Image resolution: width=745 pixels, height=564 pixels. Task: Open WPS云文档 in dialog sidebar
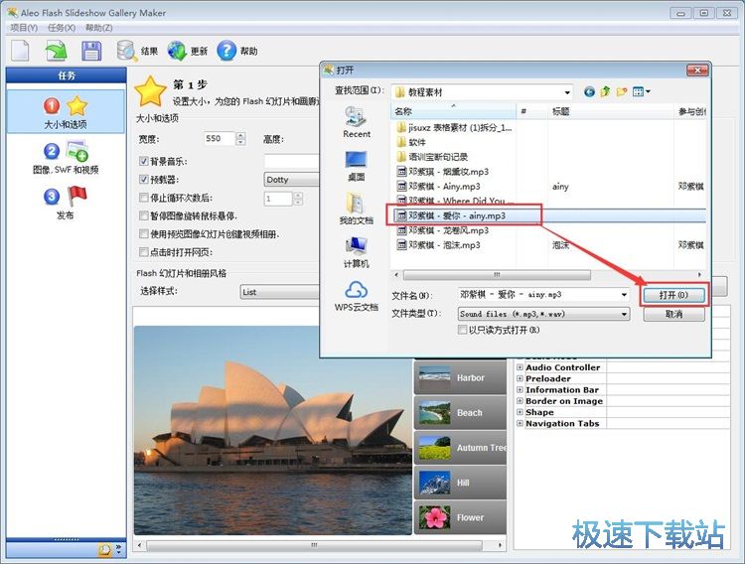[x=357, y=296]
